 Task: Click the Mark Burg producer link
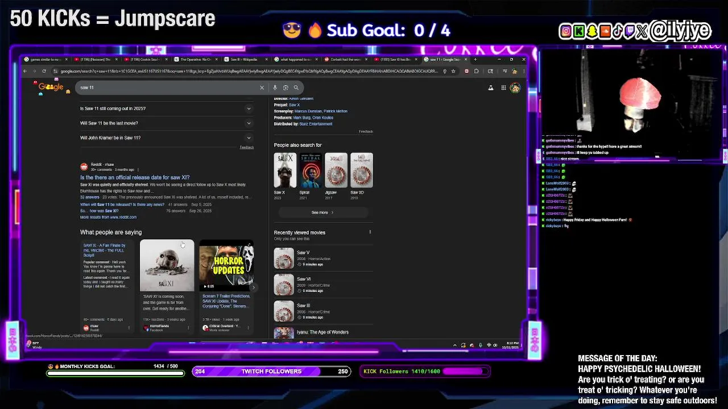tap(301, 118)
